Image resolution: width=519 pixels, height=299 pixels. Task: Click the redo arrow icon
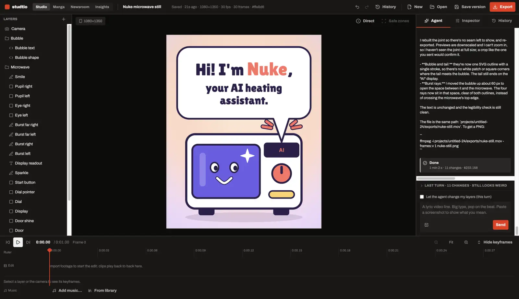click(x=367, y=7)
